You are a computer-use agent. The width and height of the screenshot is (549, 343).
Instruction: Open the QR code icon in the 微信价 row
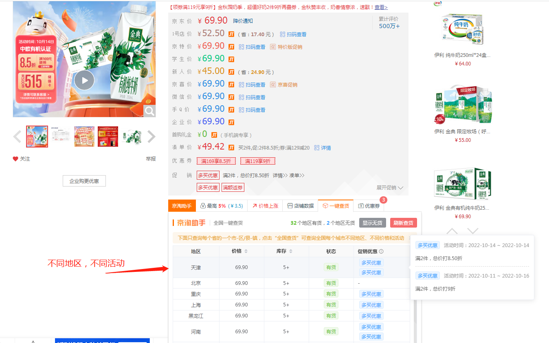point(242,98)
